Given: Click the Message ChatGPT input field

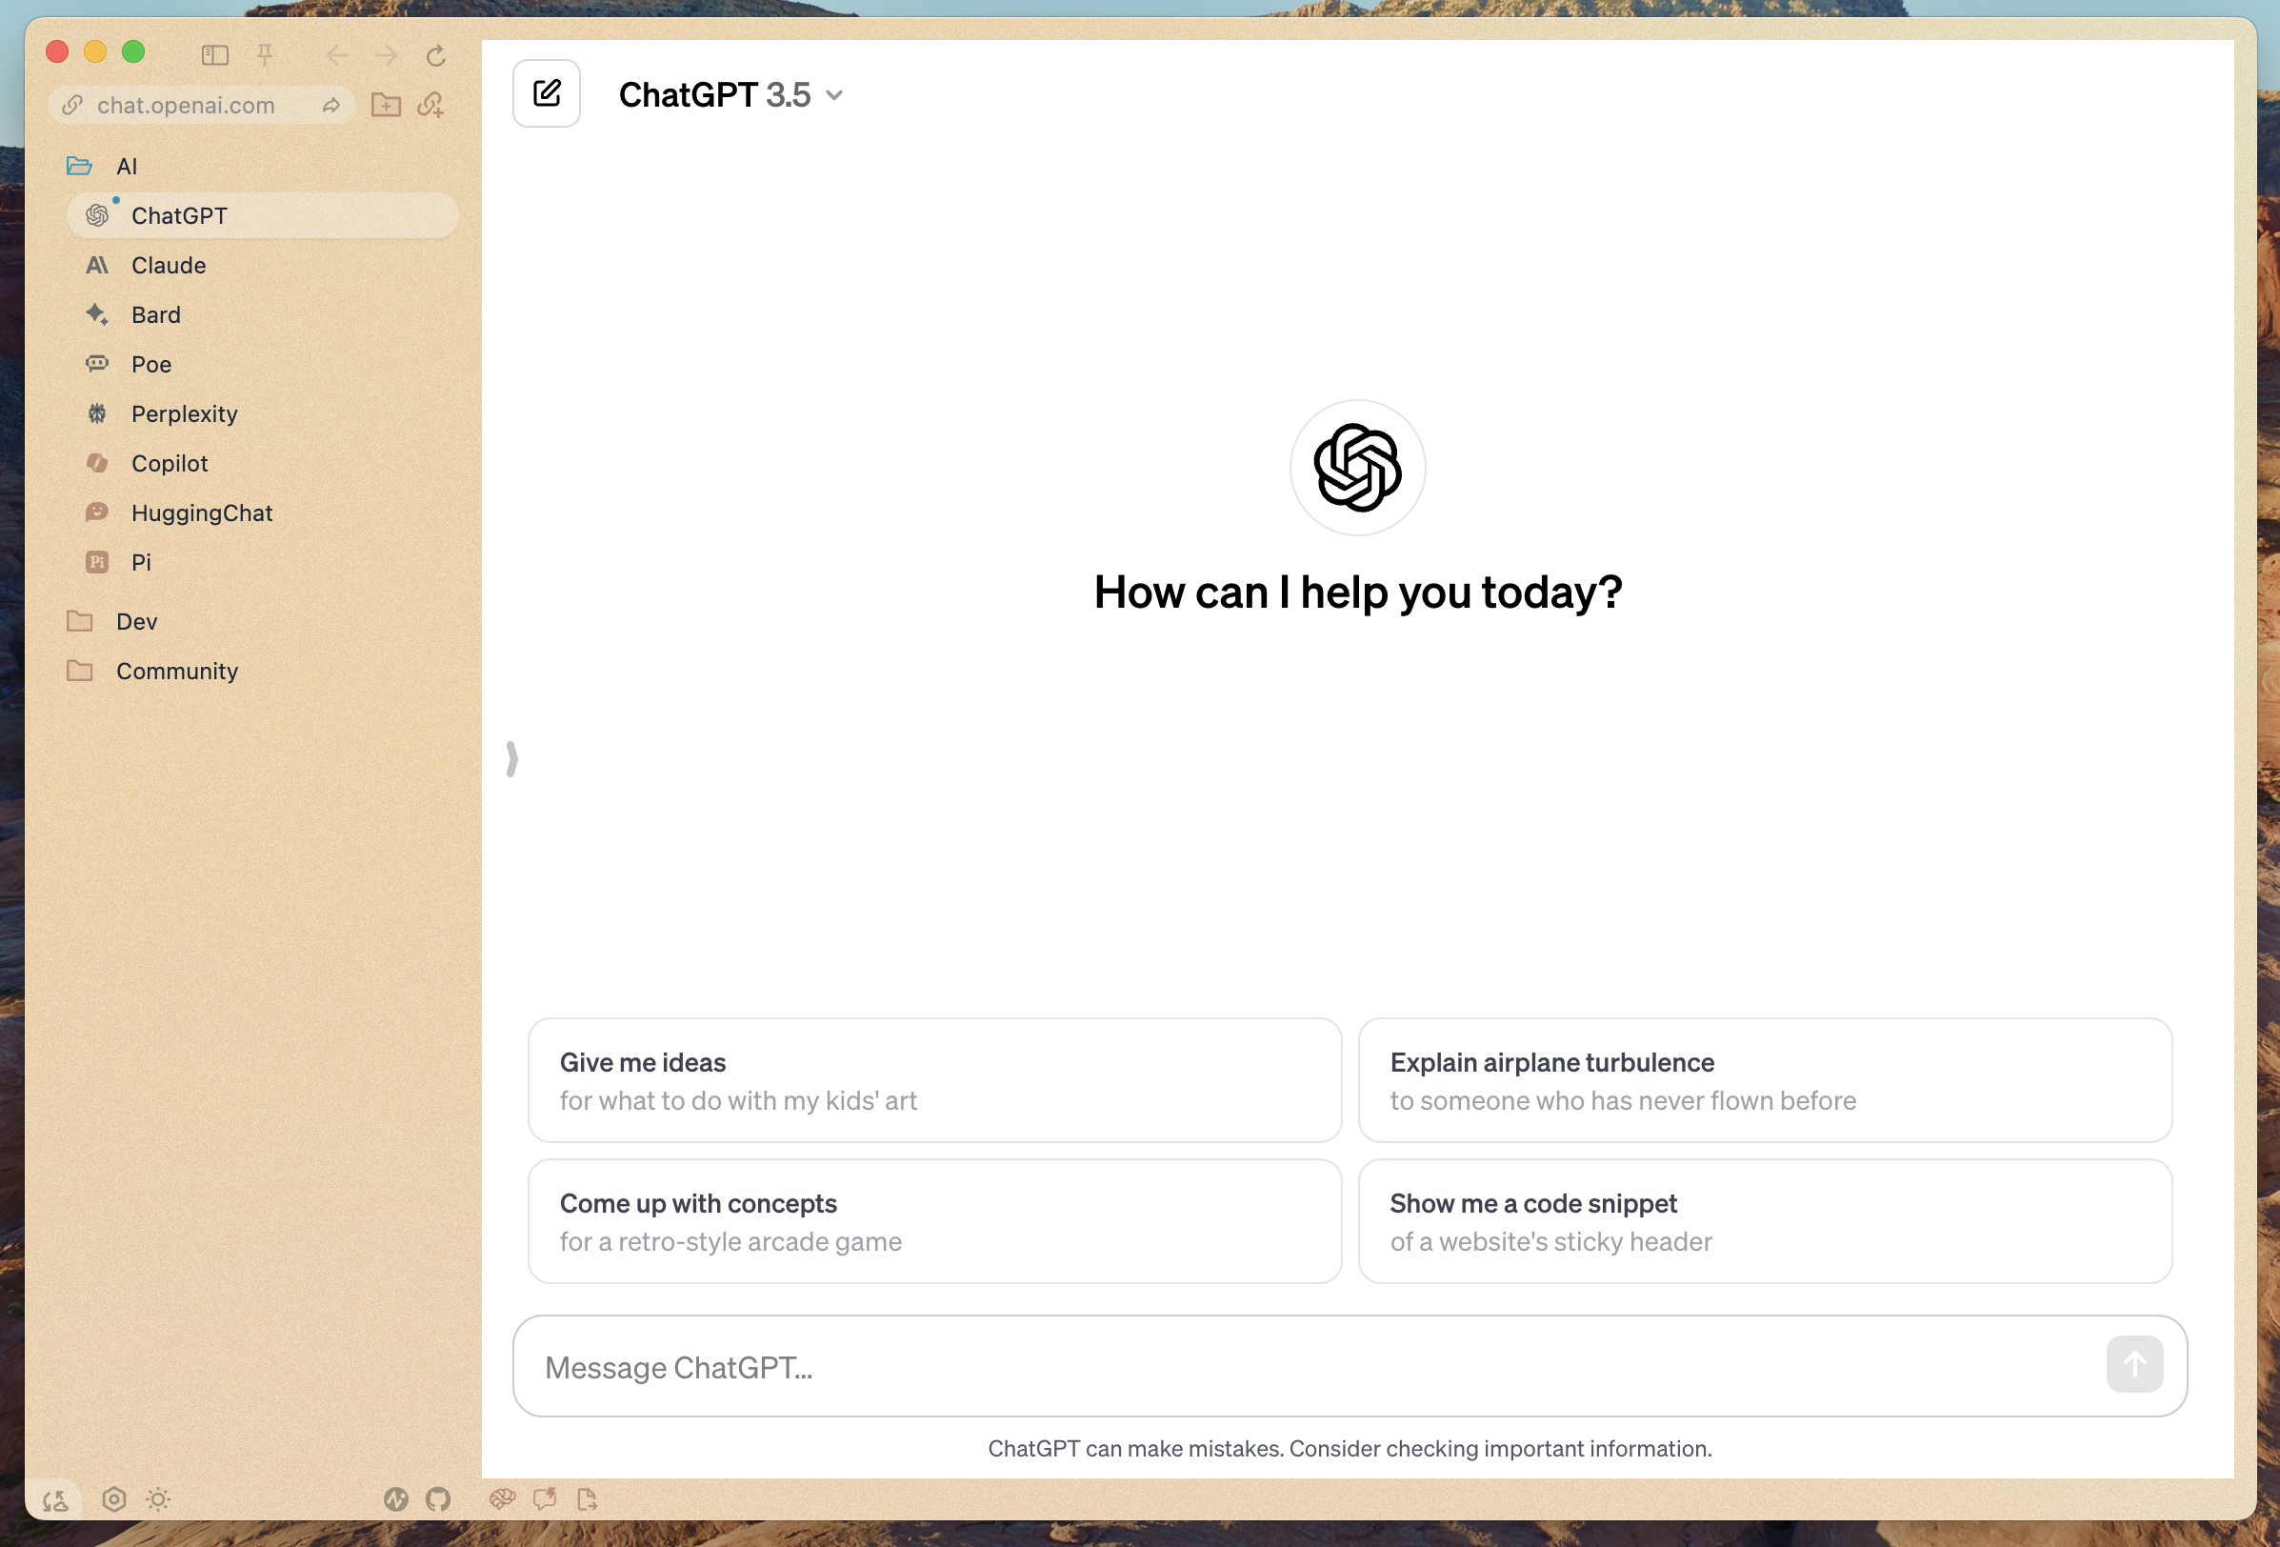Looking at the screenshot, I should coord(1305,1367).
